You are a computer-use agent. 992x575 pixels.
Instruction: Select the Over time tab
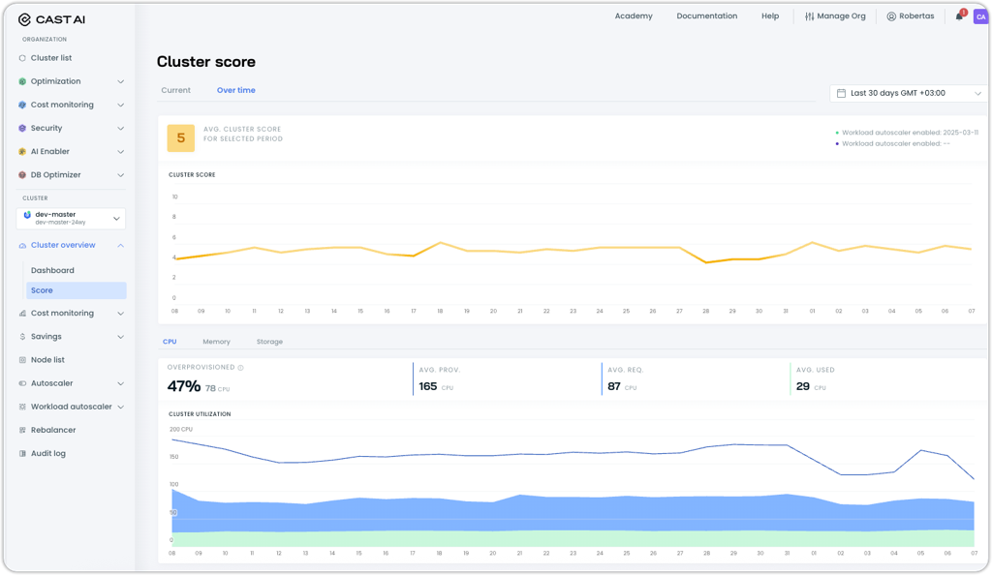coord(236,90)
